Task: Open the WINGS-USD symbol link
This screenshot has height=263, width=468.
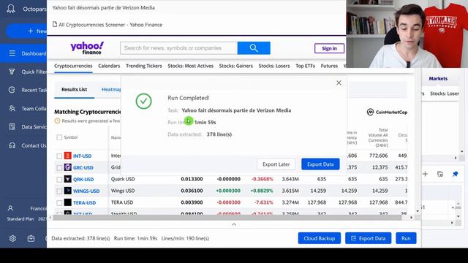Action: [86, 191]
